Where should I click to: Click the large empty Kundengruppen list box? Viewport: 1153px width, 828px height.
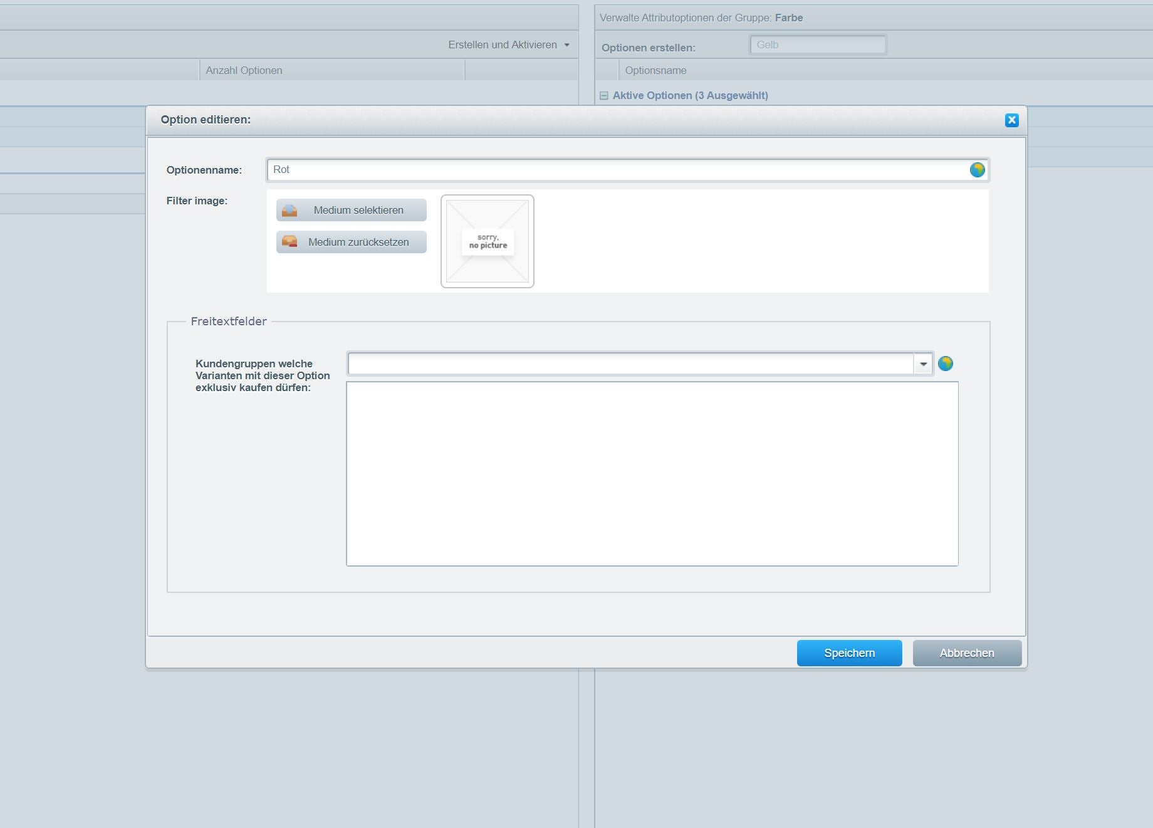coord(652,474)
